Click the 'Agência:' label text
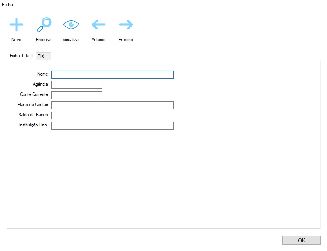The height and width of the screenshot is (251, 327). [41, 84]
